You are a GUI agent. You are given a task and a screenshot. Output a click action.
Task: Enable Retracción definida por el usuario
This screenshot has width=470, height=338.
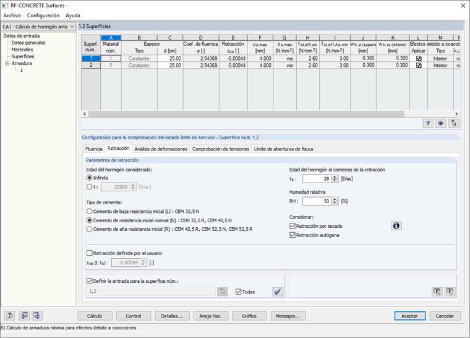[89, 253]
